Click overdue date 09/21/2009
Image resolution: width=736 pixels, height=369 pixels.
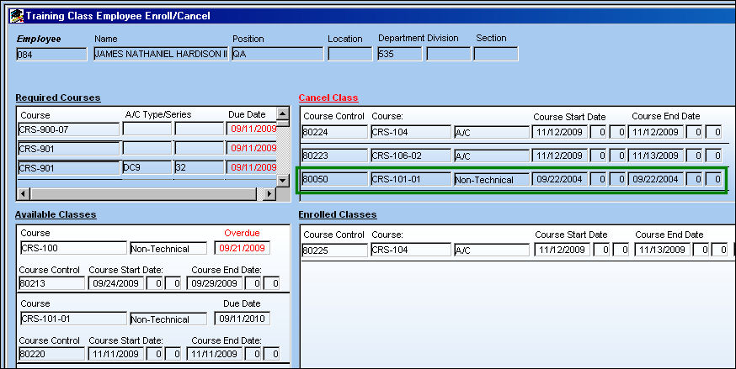click(x=243, y=248)
